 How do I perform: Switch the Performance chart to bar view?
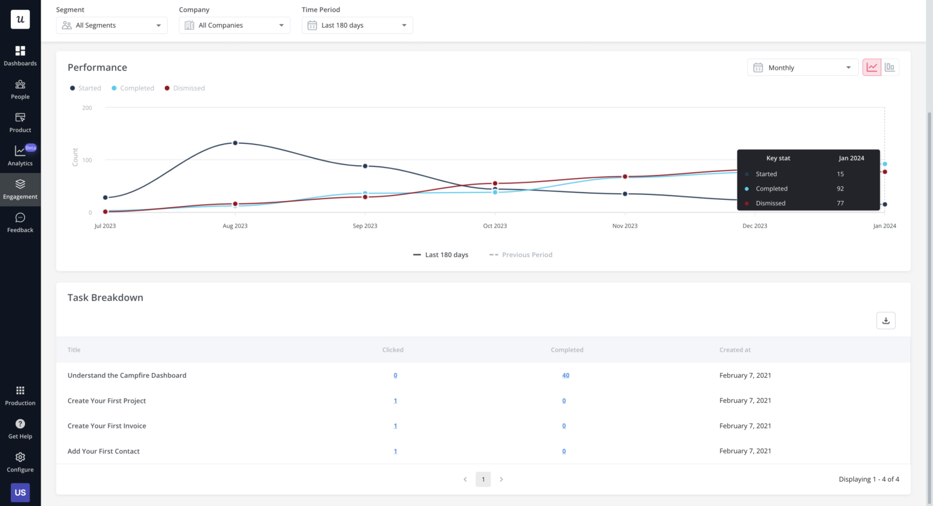tap(890, 67)
